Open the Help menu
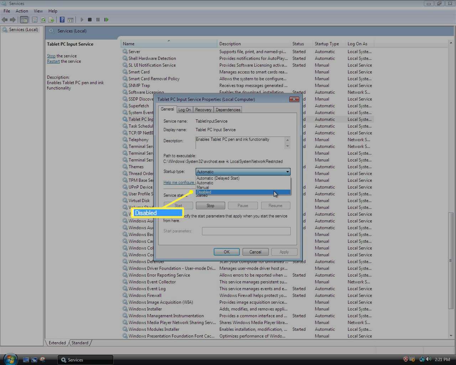The height and width of the screenshot is (365, 456). coord(53,11)
